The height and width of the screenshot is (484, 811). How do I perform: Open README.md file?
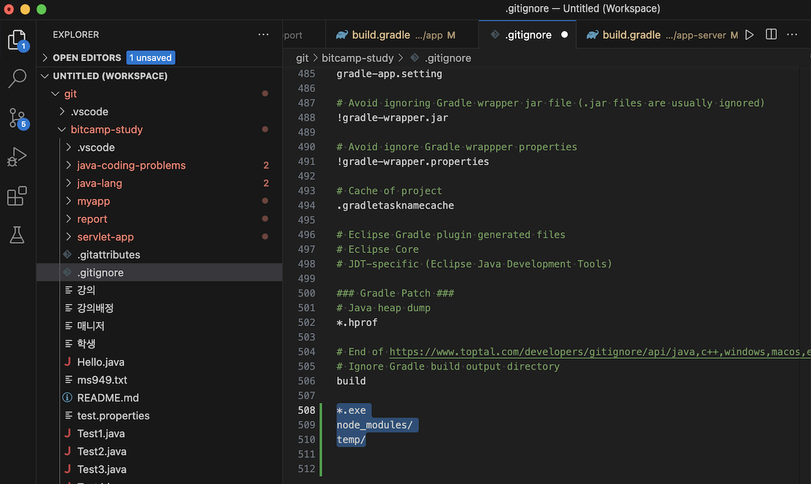tap(108, 397)
